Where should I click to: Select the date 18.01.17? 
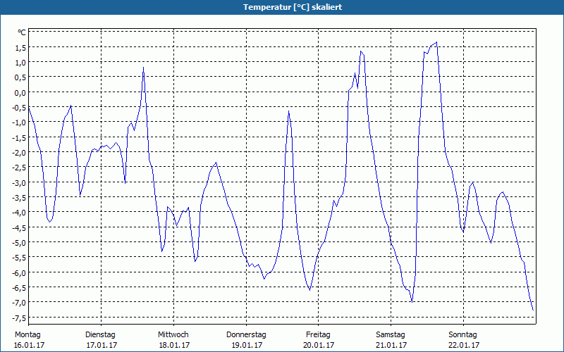pyautogui.click(x=174, y=345)
